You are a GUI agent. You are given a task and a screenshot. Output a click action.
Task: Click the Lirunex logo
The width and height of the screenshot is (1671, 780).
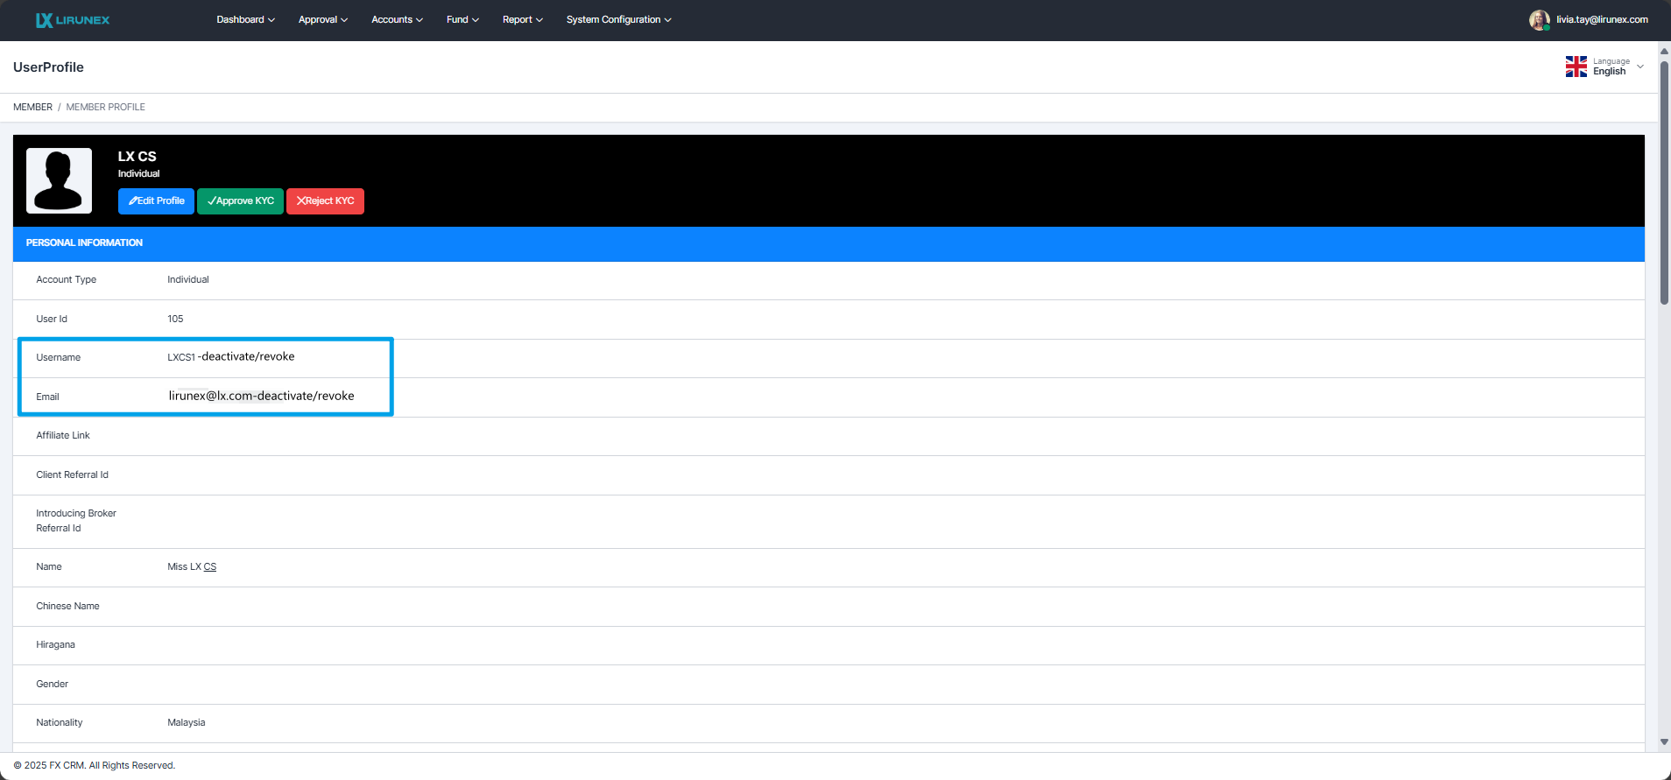point(73,20)
